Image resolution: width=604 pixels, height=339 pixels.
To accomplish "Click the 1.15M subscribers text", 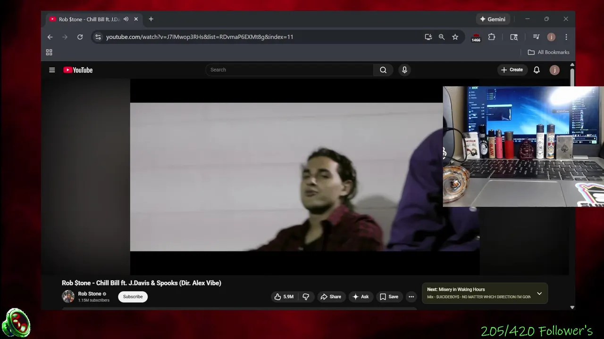I will click(x=94, y=300).
